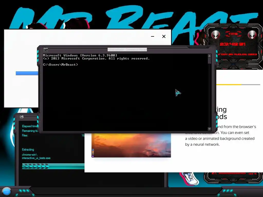Click the 23:49:01 time on clock widget
The height and width of the screenshot is (197, 263).
232,44
